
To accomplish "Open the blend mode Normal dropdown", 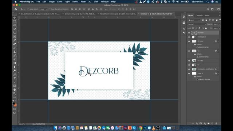I will pyautogui.click(x=197, y=24).
